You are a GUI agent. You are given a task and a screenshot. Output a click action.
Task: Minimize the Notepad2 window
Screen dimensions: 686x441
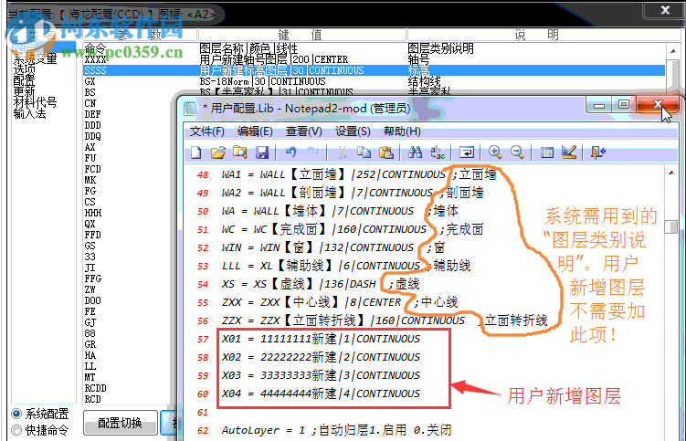click(x=599, y=105)
